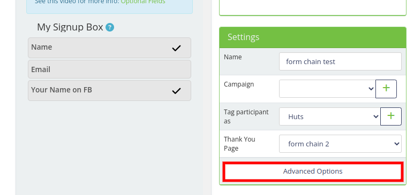
Task: Open the Tag participant as dropdown showing Huts
Action: tap(330, 116)
